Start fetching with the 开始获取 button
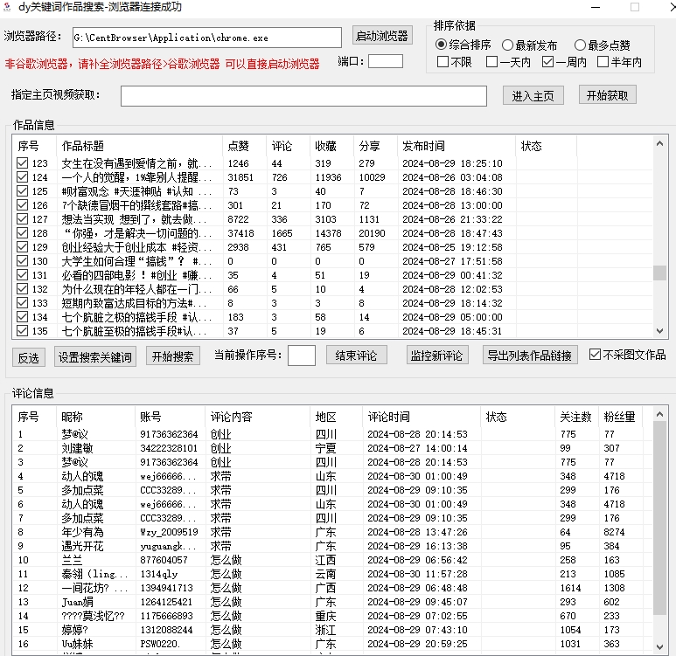The image size is (676, 656). pyautogui.click(x=606, y=95)
